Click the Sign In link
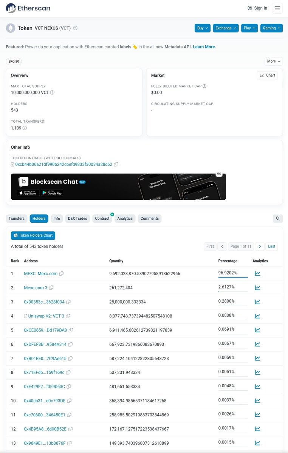288x453 pixels. click(x=257, y=8)
